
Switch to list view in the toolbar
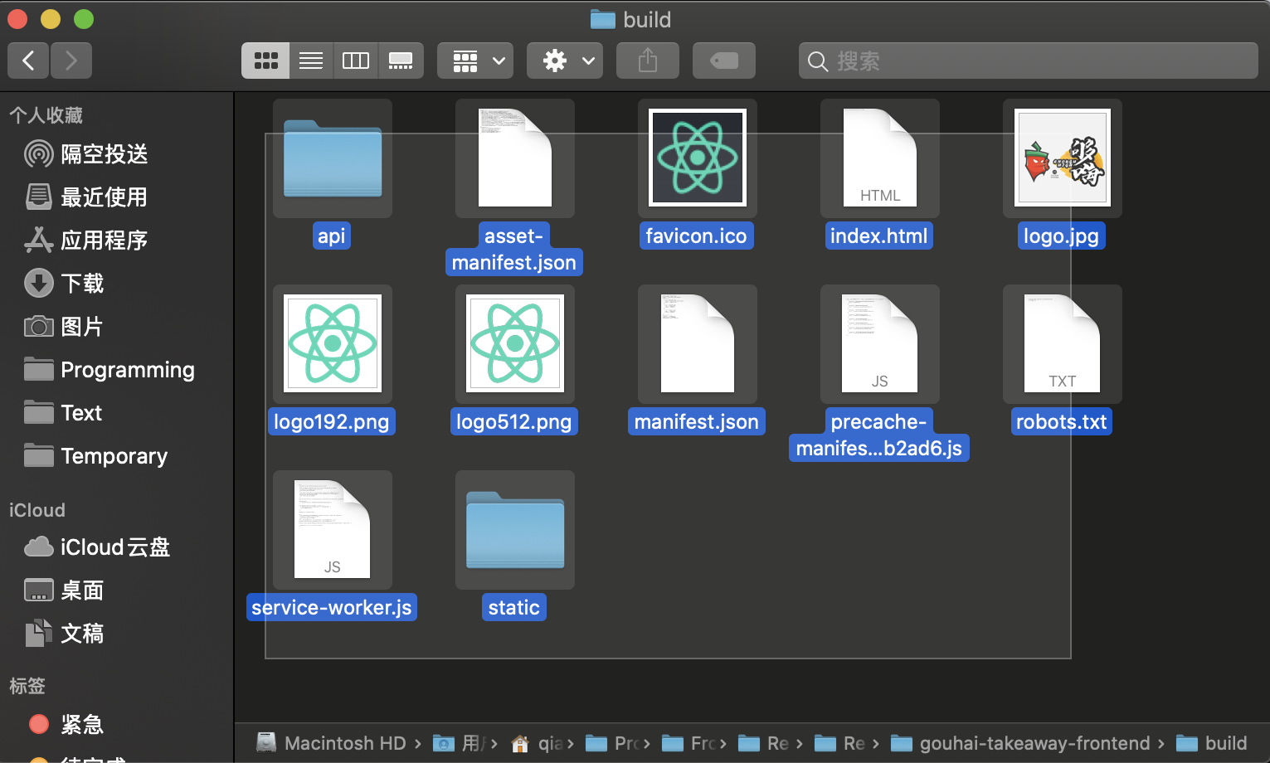[310, 60]
